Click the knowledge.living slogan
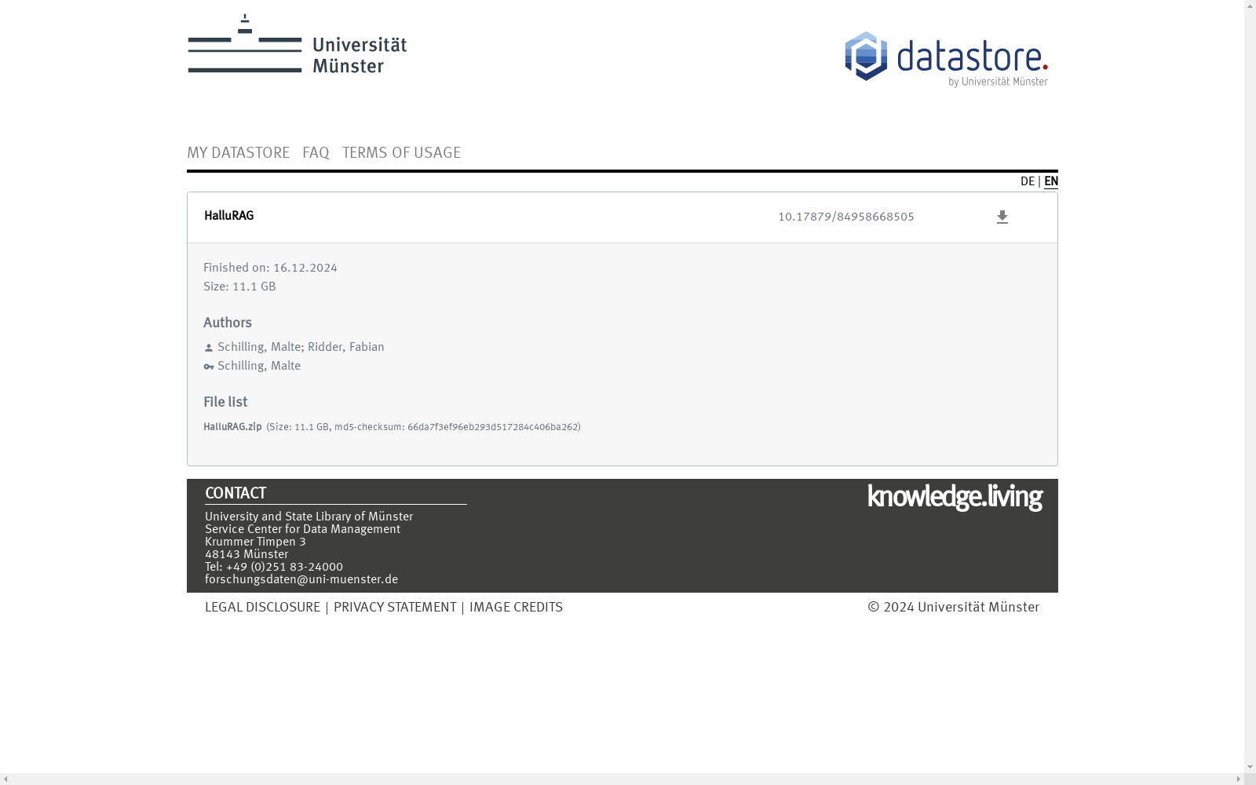This screenshot has height=785, width=1256. (955, 497)
